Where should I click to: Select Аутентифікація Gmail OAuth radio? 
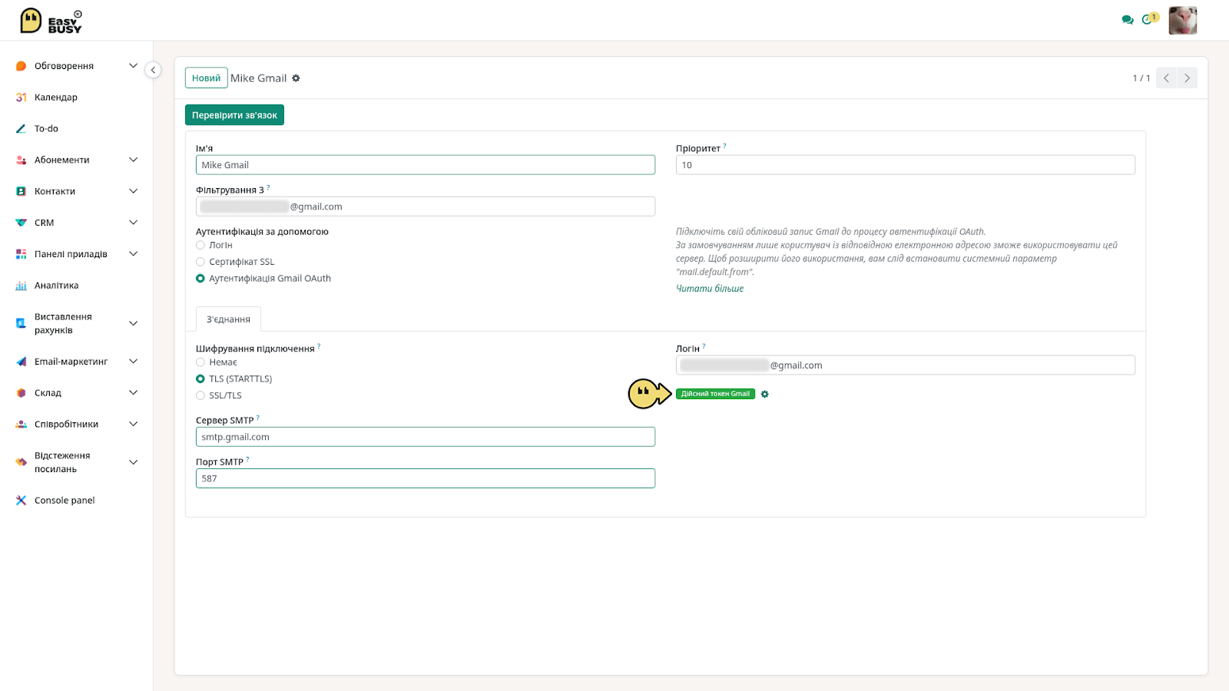click(x=200, y=279)
